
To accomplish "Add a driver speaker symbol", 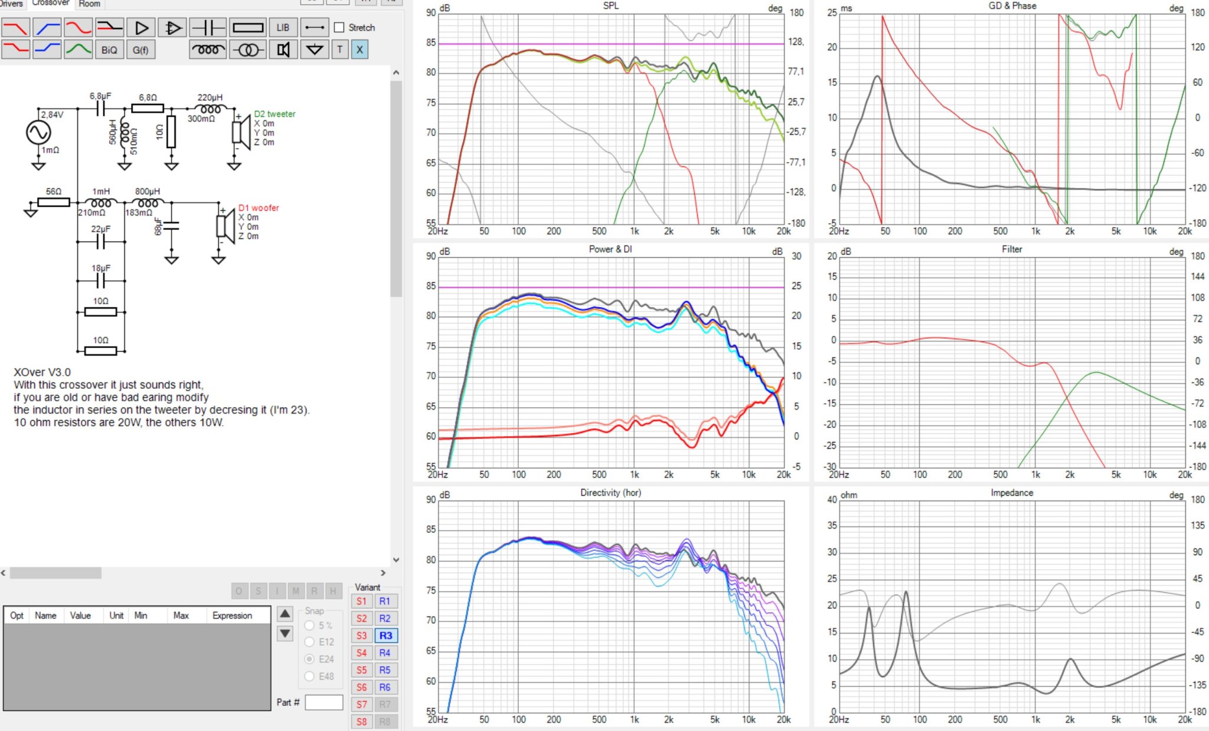I will [283, 50].
